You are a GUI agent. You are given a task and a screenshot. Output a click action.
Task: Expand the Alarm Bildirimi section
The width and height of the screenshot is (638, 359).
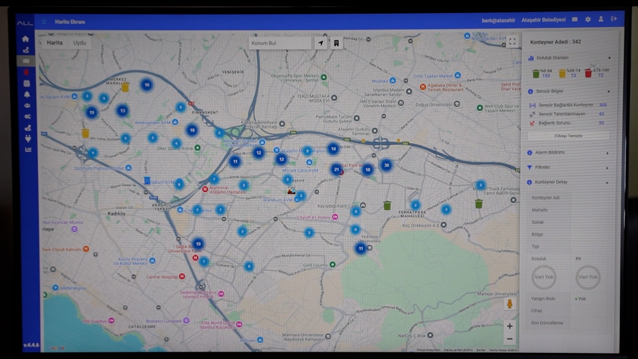607,153
